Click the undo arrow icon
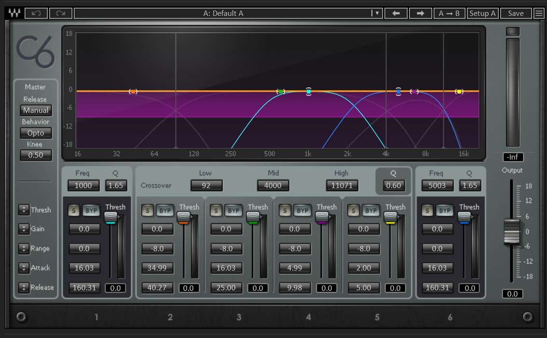547x338 pixels. [37, 14]
